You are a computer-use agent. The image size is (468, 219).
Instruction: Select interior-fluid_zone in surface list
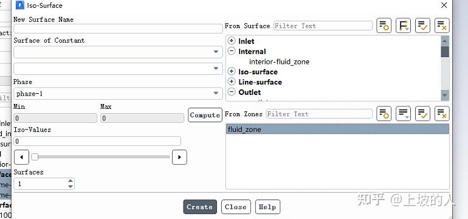pyautogui.click(x=279, y=62)
